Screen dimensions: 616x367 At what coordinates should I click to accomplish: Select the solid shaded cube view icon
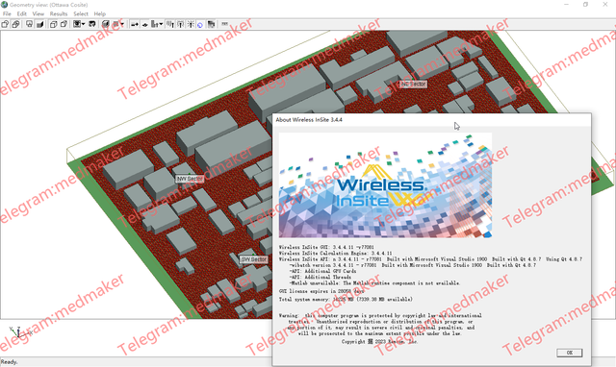point(39,24)
